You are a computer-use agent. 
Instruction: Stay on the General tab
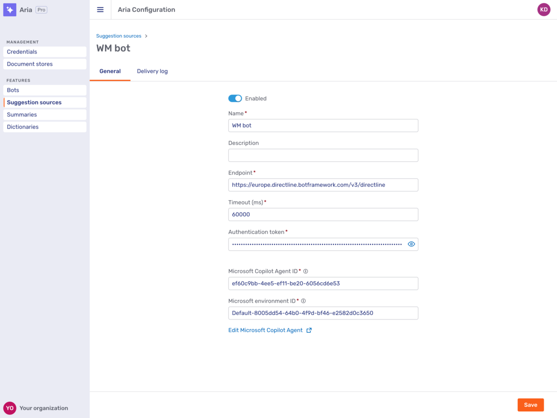click(110, 71)
